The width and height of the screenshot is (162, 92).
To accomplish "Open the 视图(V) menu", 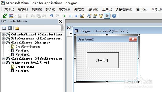I will tap(37, 9).
